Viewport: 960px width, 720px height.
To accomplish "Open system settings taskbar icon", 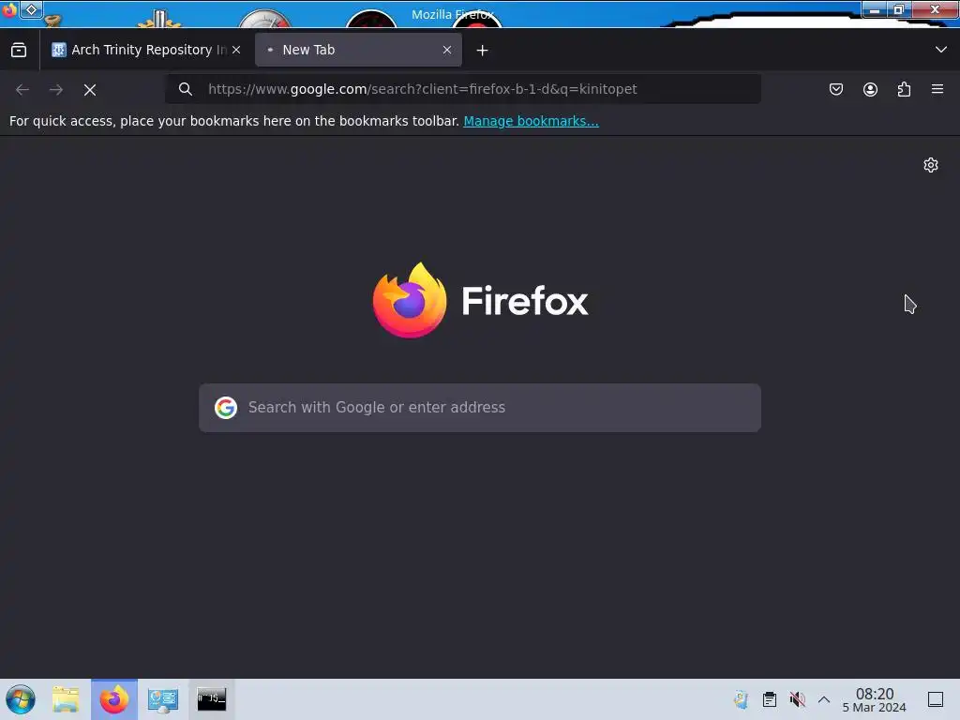I will pos(163,699).
